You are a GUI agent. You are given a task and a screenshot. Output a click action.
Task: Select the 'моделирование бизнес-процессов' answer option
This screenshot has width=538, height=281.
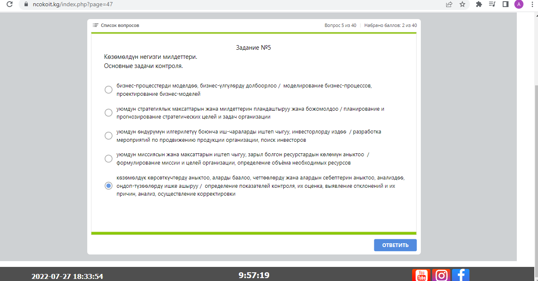click(x=108, y=90)
